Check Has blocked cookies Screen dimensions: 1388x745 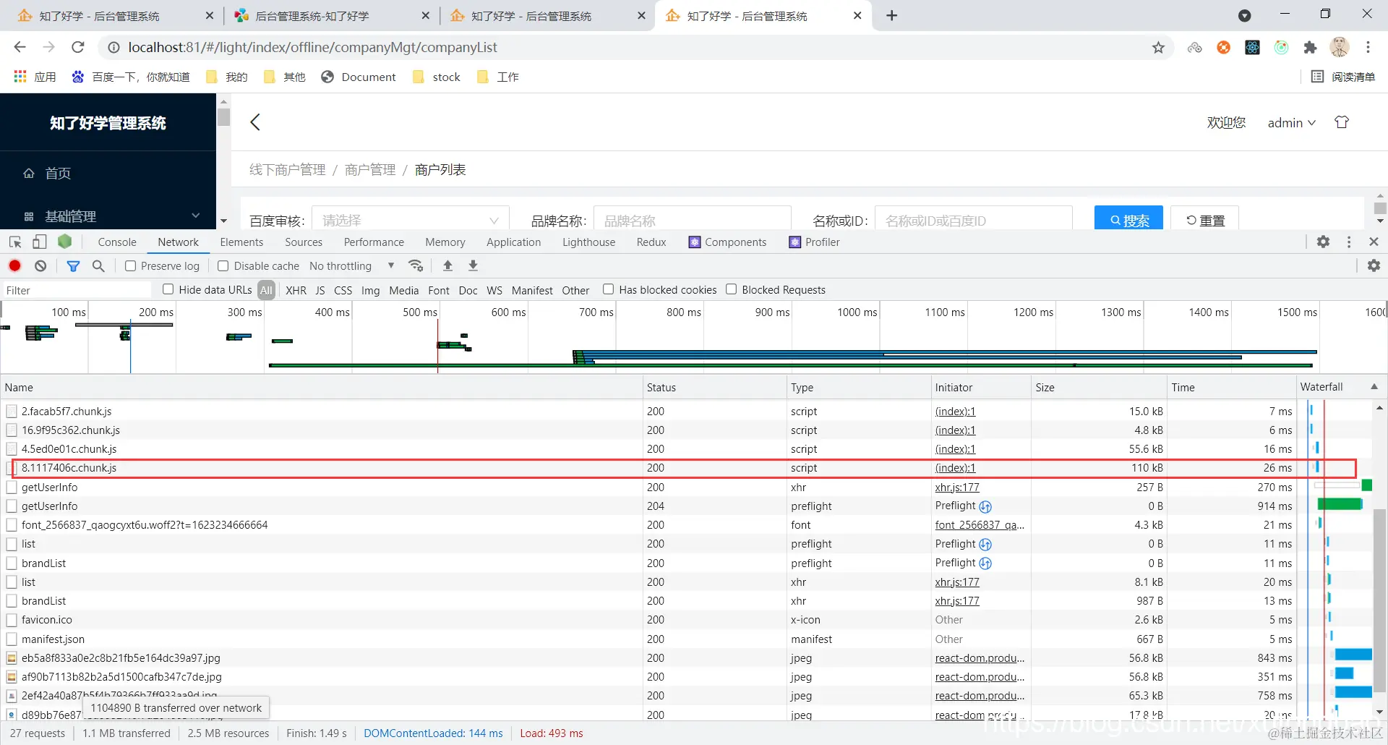pyautogui.click(x=609, y=289)
